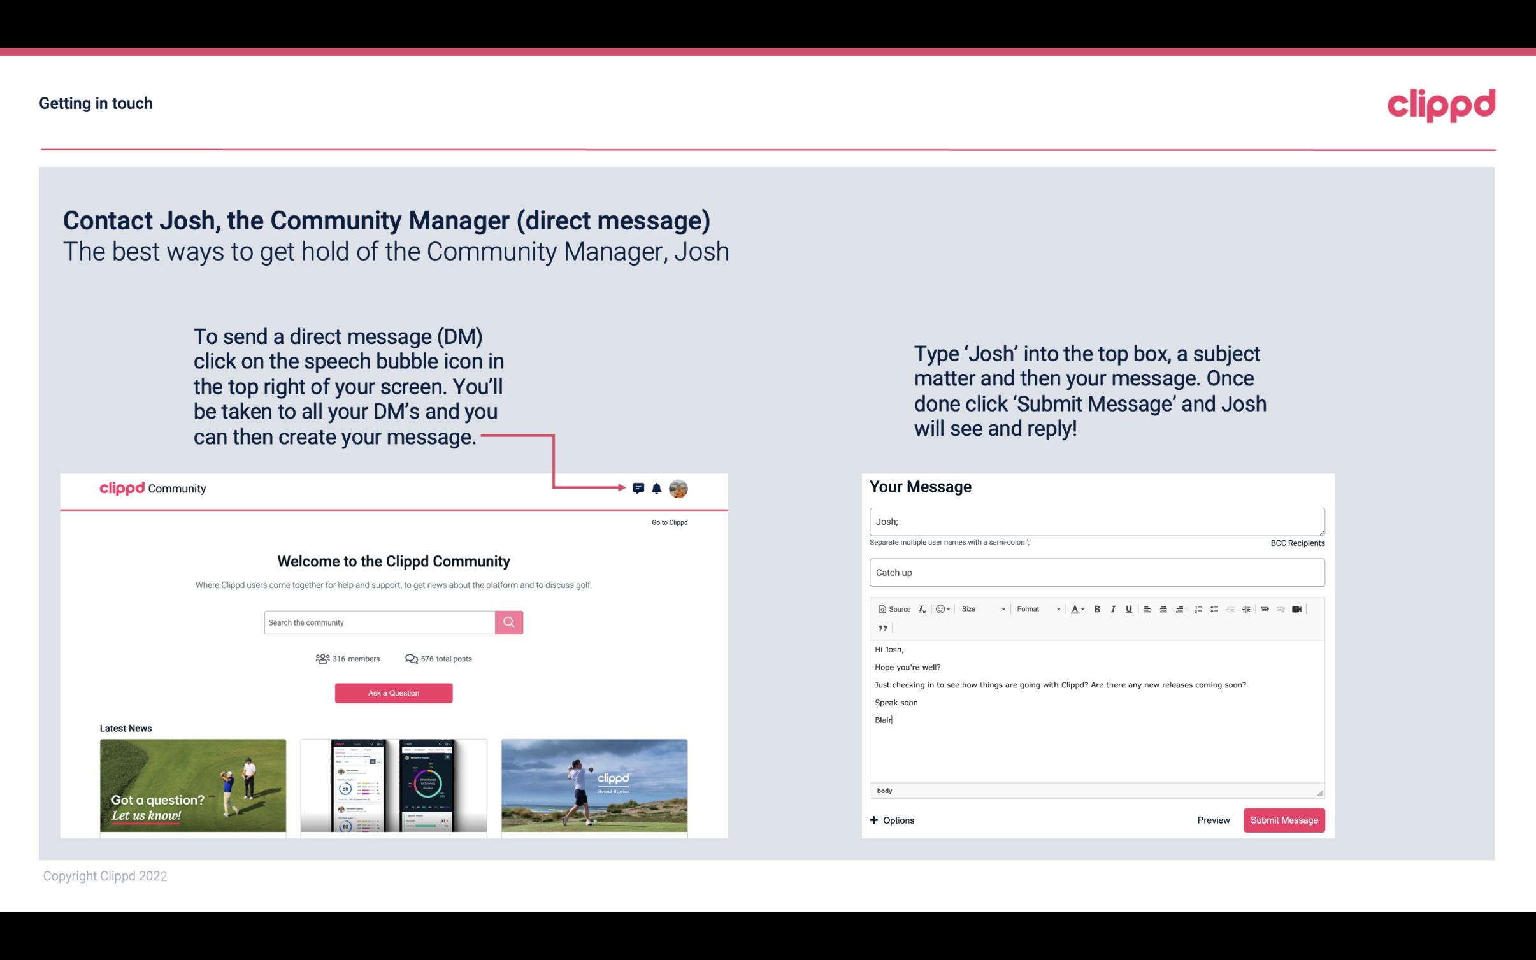Click the Ask a Question button
The width and height of the screenshot is (1536, 960).
394,692
